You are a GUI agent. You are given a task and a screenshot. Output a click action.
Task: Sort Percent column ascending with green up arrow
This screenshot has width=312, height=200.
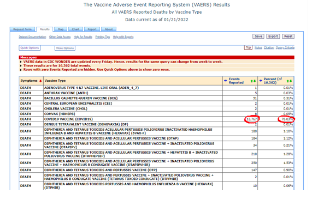point(288,81)
